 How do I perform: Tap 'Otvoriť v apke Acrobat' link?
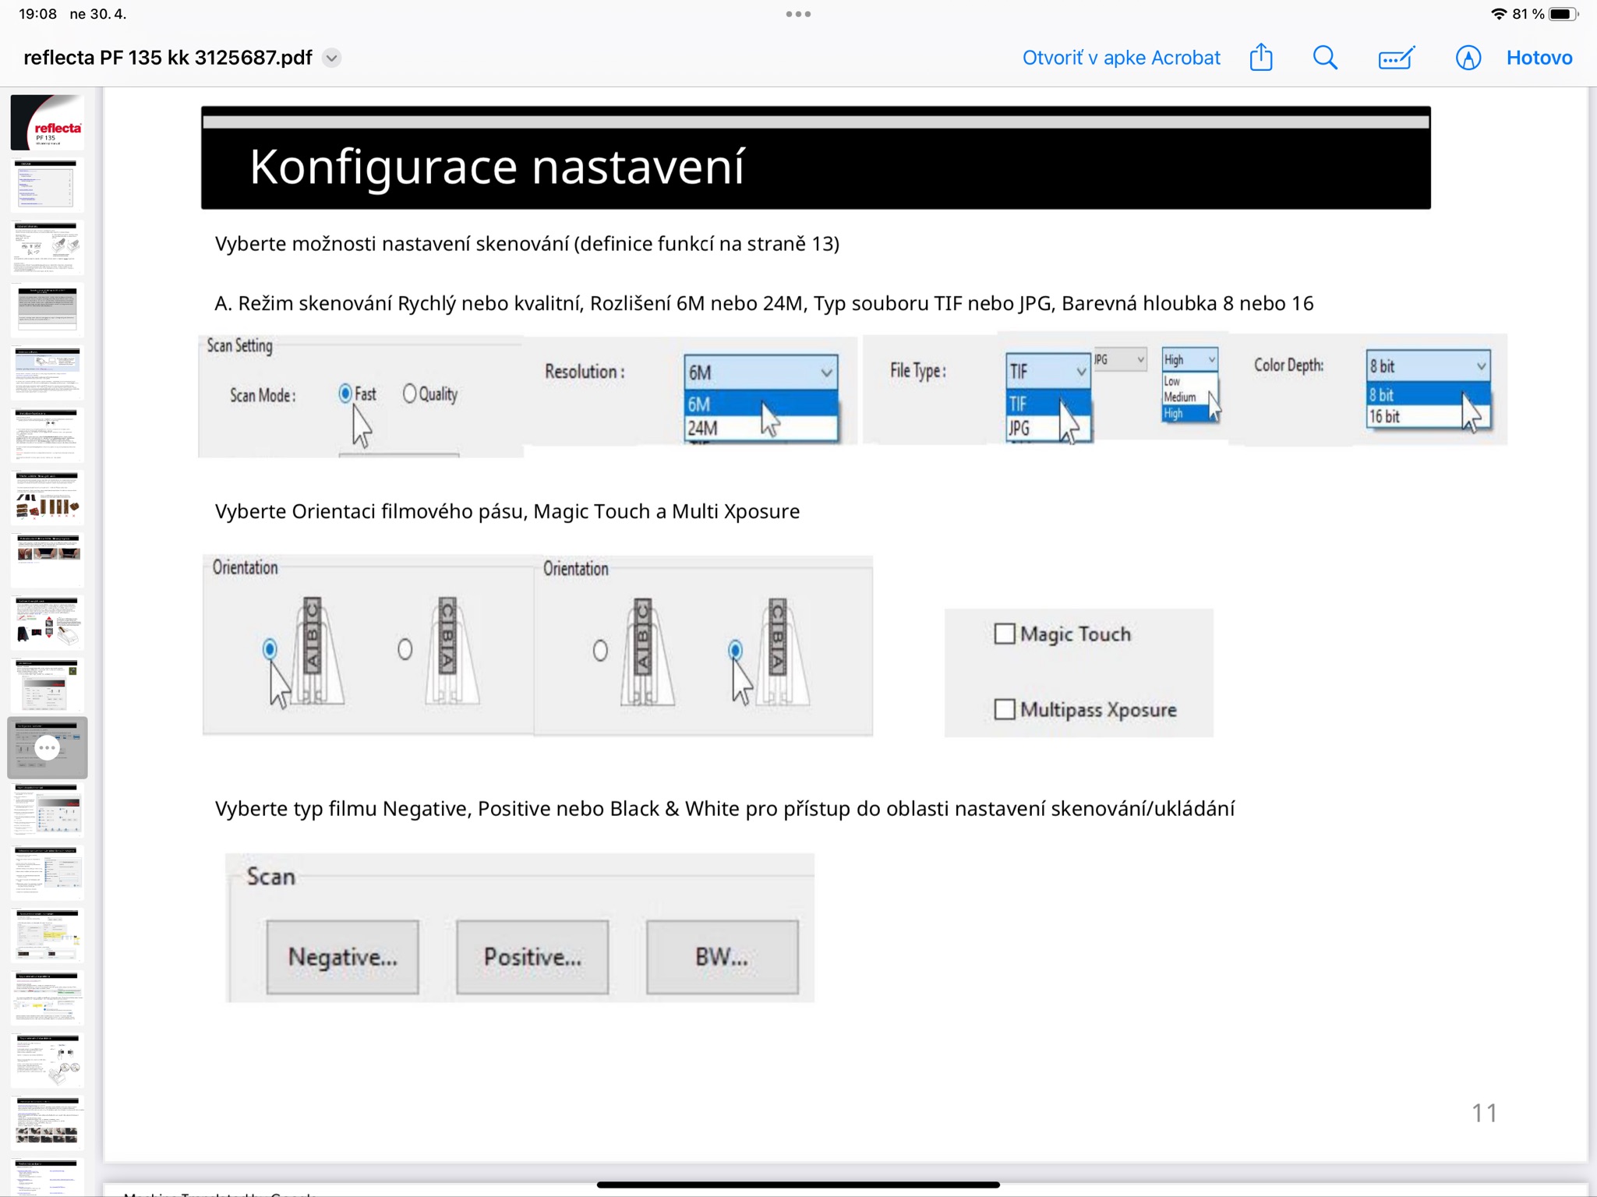pos(1121,58)
